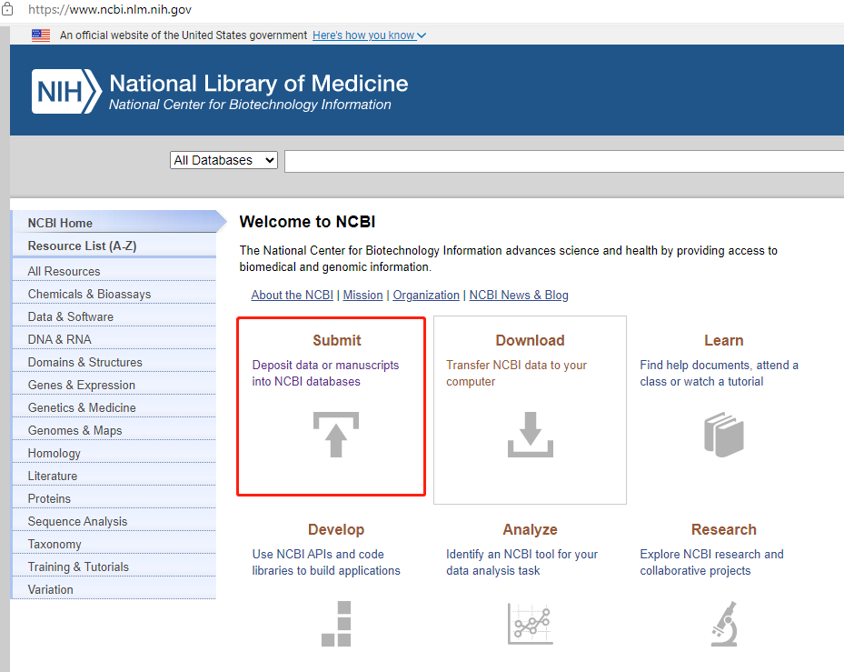The image size is (844, 672).
Task: Open Genetics & Medicine category
Action: [x=114, y=407]
